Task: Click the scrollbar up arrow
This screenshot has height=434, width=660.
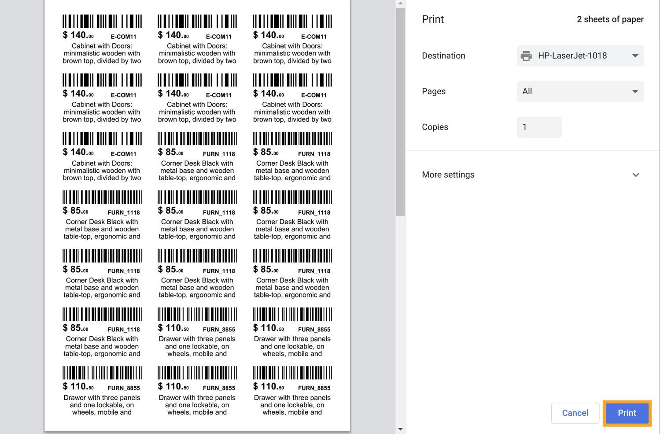Action: pos(400,4)
